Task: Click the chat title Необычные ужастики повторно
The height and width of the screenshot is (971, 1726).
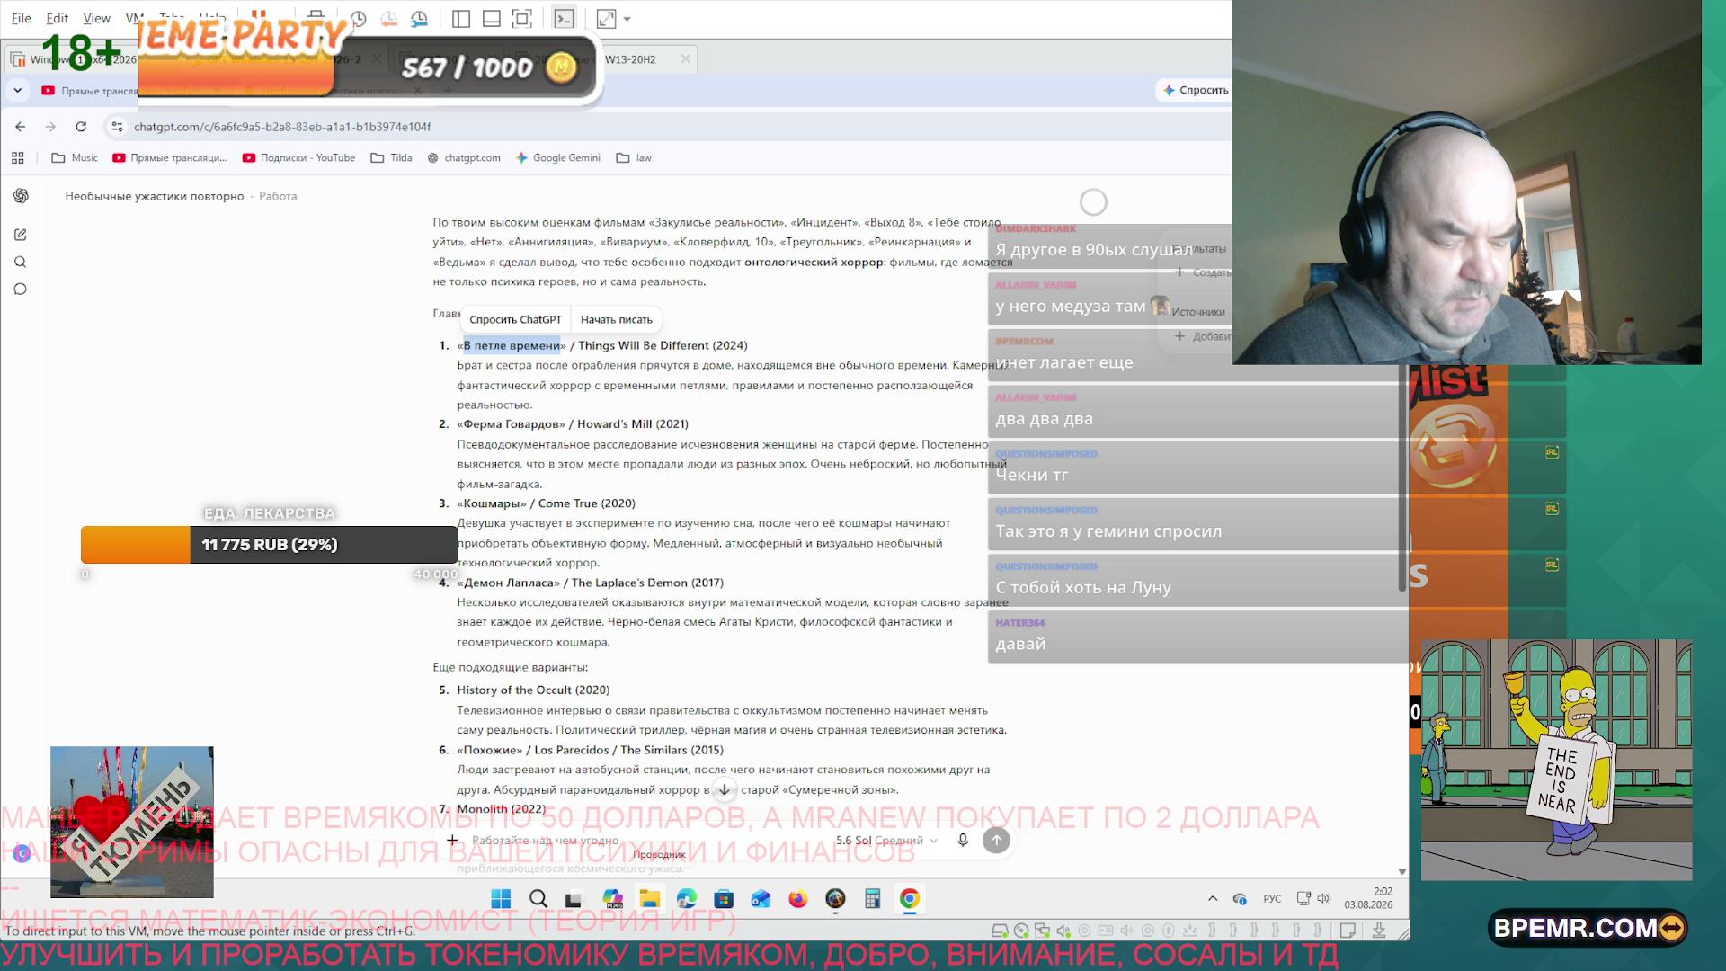Action: (155, 196)
